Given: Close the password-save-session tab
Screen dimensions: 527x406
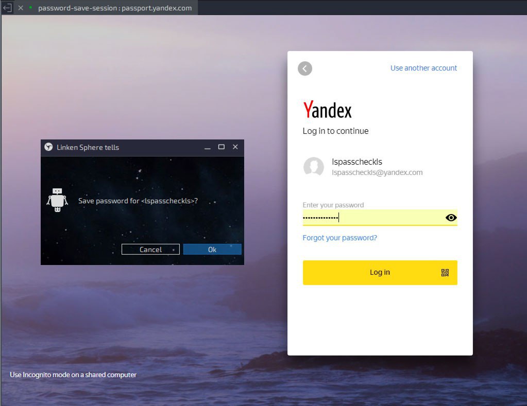Looking at the screenshot, I should coord(21,8).
